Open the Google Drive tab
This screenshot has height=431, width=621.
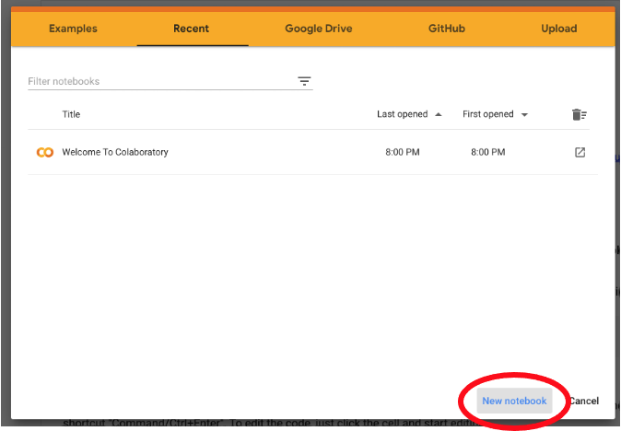coord(317,29)
